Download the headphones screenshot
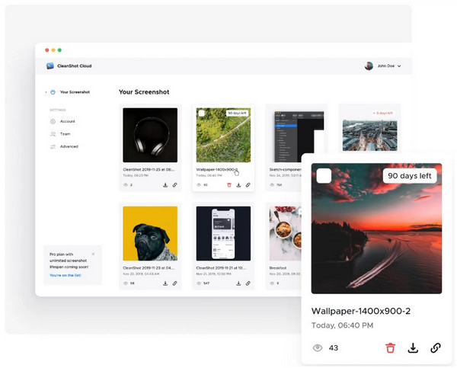Viewport: 457px width, 368px height. [165, 184]
